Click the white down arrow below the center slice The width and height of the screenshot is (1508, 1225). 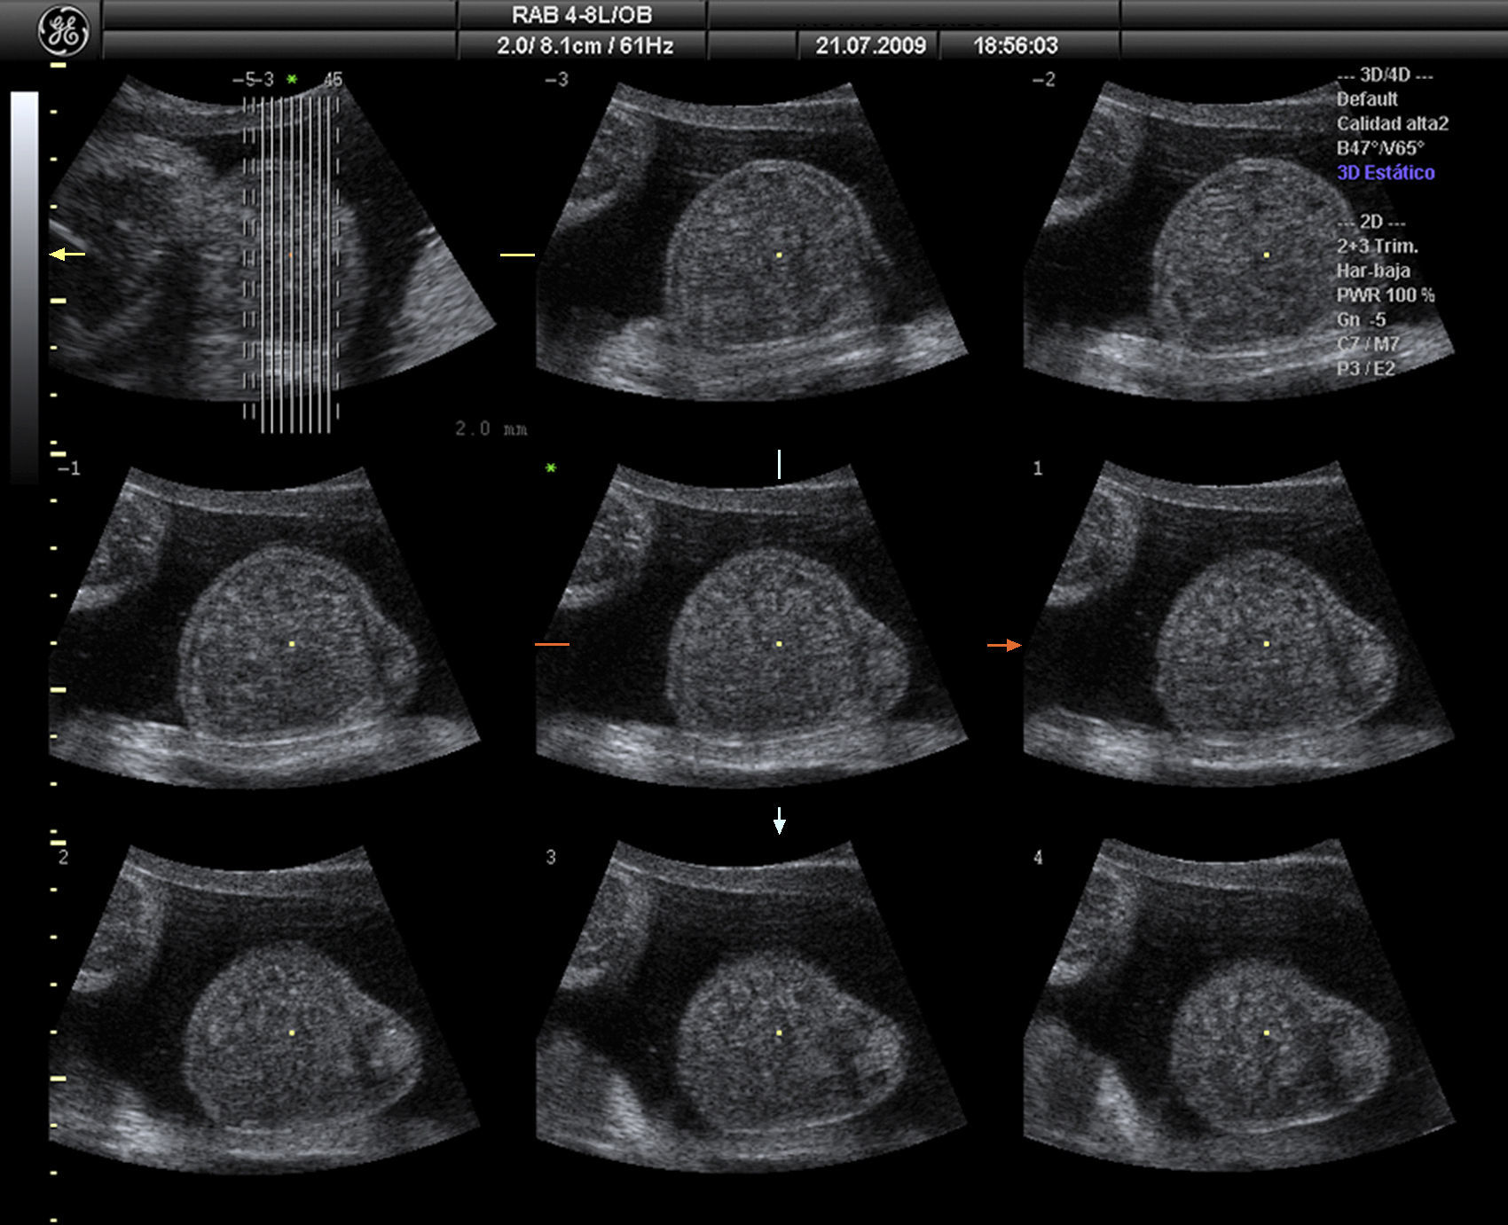pyautogui.click(x=779, y=821)
